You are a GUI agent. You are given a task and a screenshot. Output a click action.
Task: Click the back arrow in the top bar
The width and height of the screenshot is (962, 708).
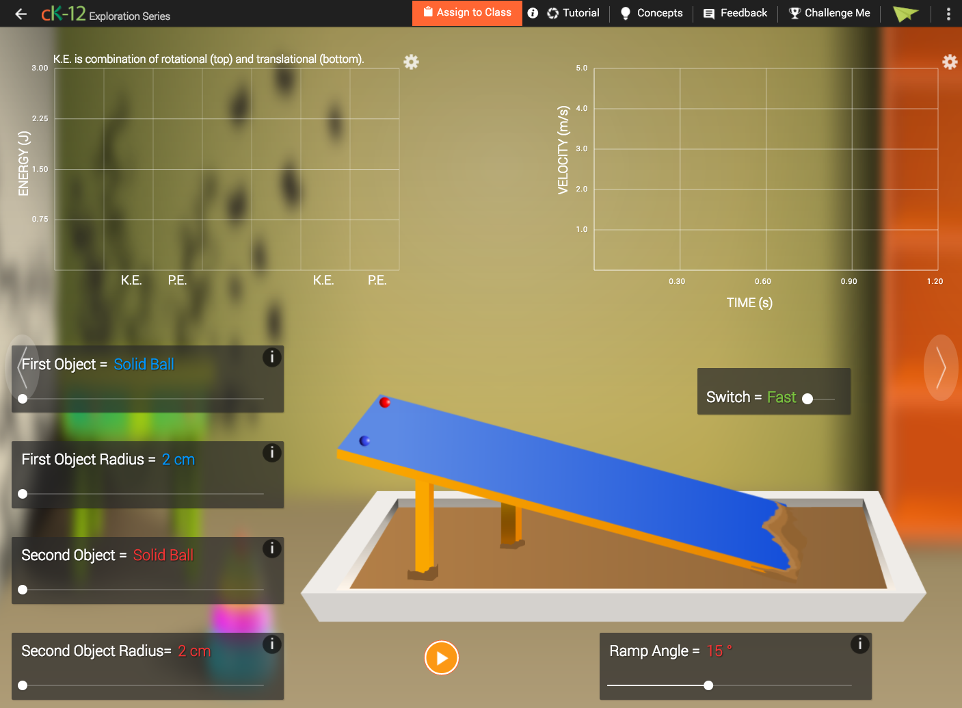click(x=21, y=13)
